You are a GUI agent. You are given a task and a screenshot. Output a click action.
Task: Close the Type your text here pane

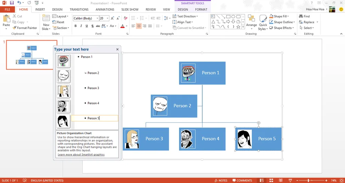[x=117, y=50]
